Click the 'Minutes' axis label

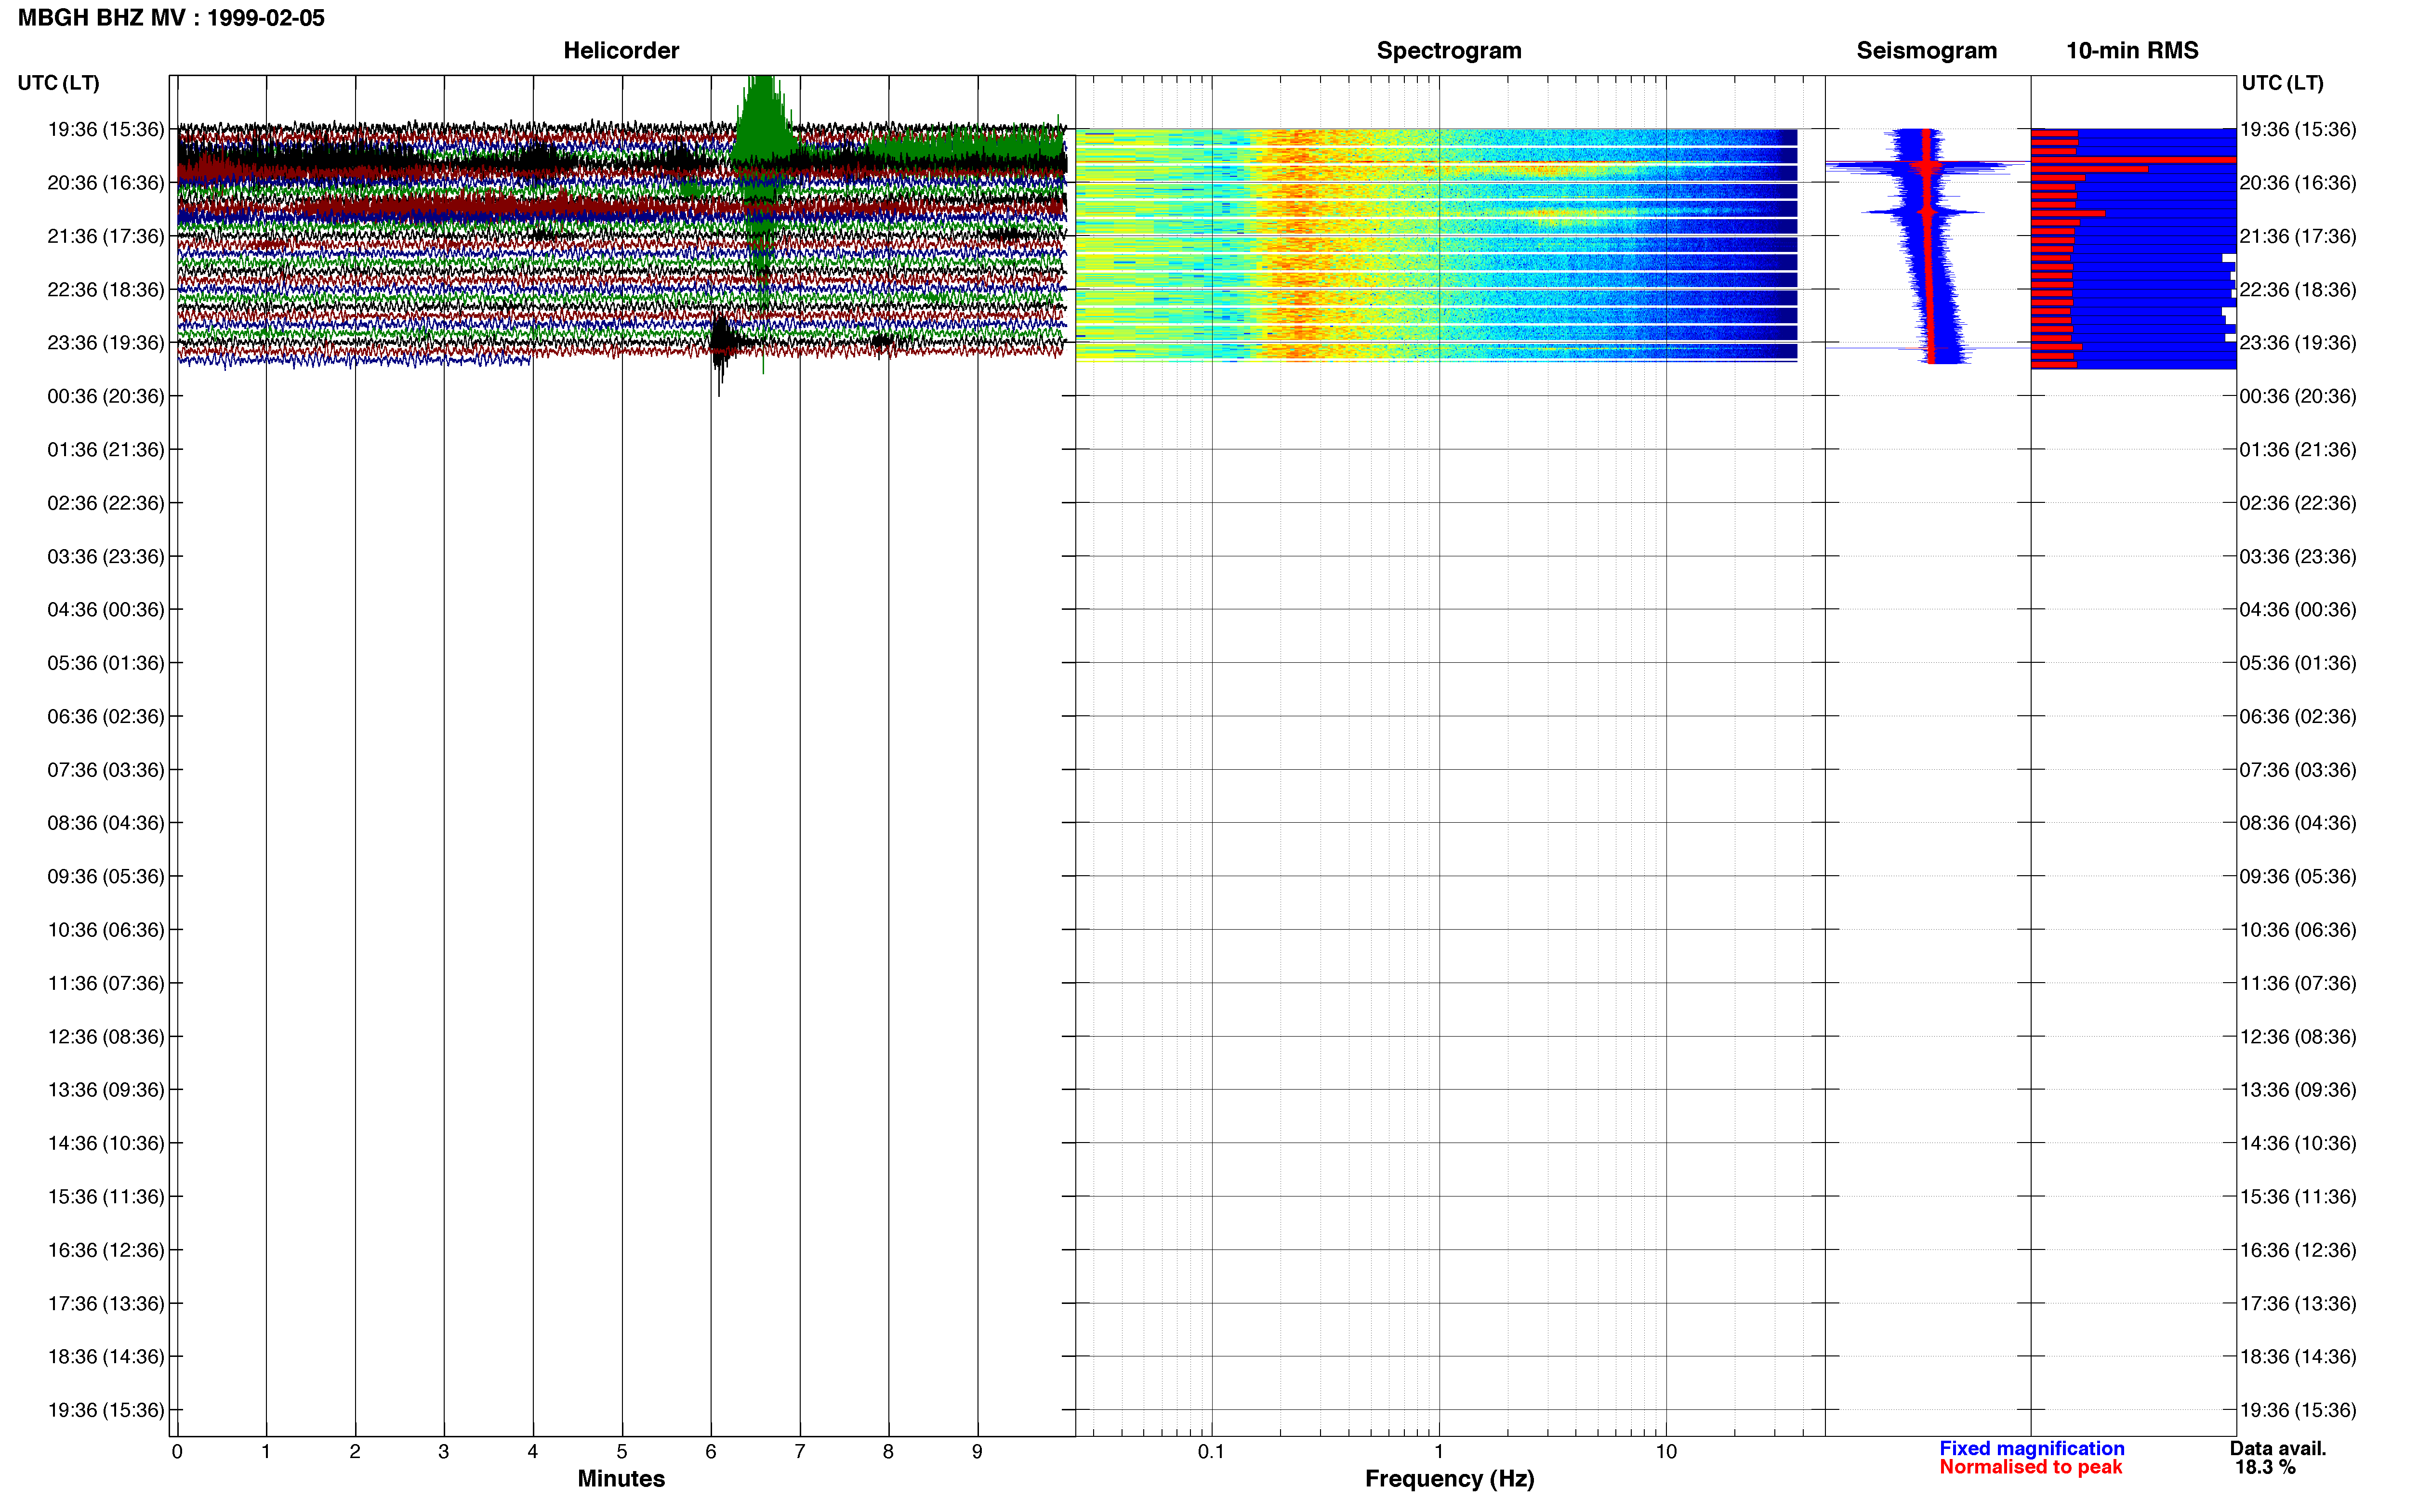tap(621, 1478)
